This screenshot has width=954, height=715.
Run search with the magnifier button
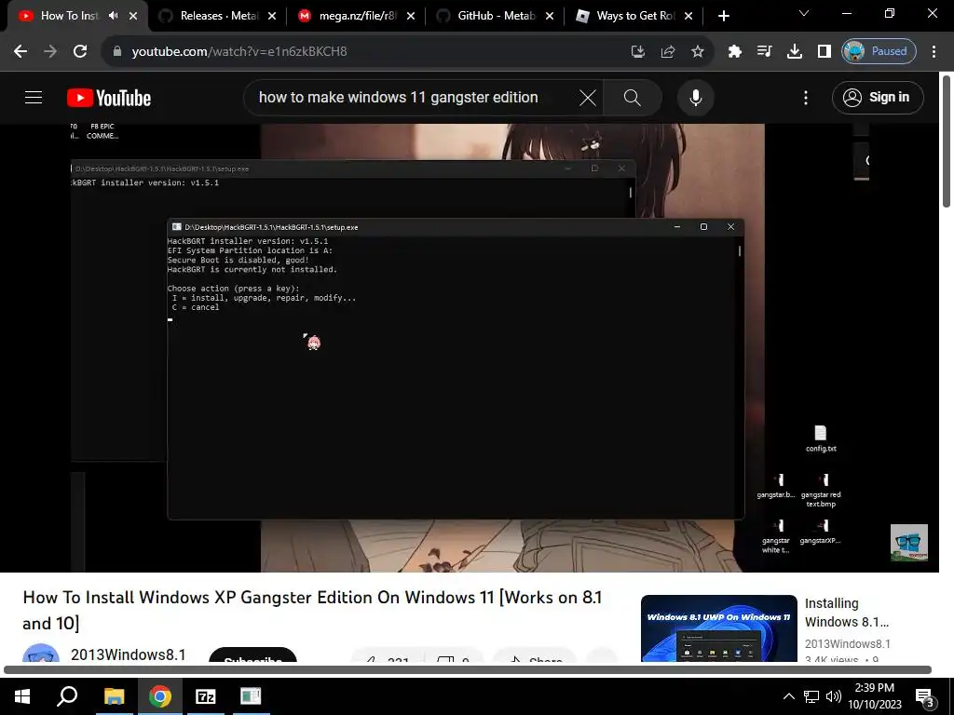coord(633,98)
